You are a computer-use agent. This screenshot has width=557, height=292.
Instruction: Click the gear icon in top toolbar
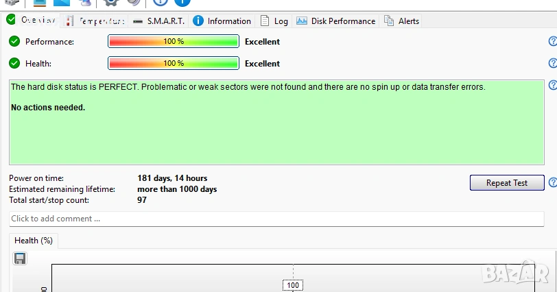pyautogui.click(x=111, y=3)
